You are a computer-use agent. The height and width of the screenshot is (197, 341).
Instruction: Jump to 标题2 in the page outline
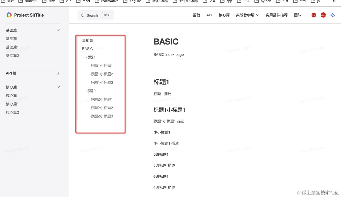[91, 91]
